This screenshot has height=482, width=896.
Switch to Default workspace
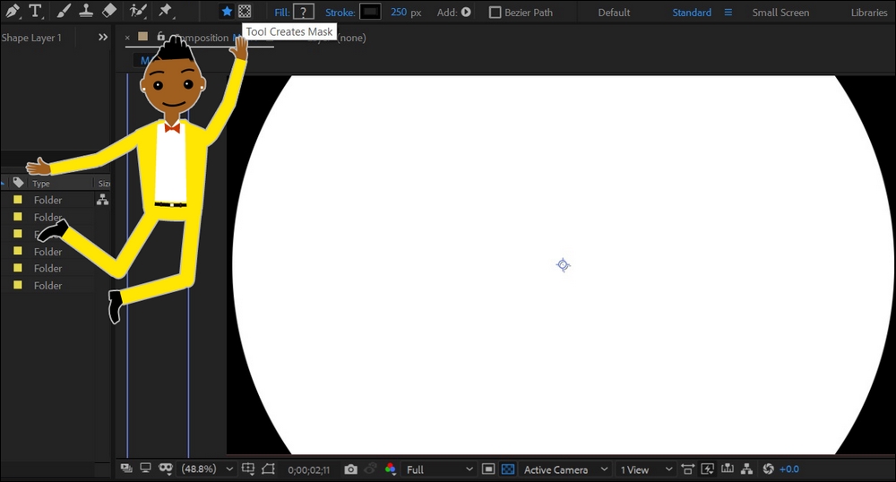coord(614,12)
